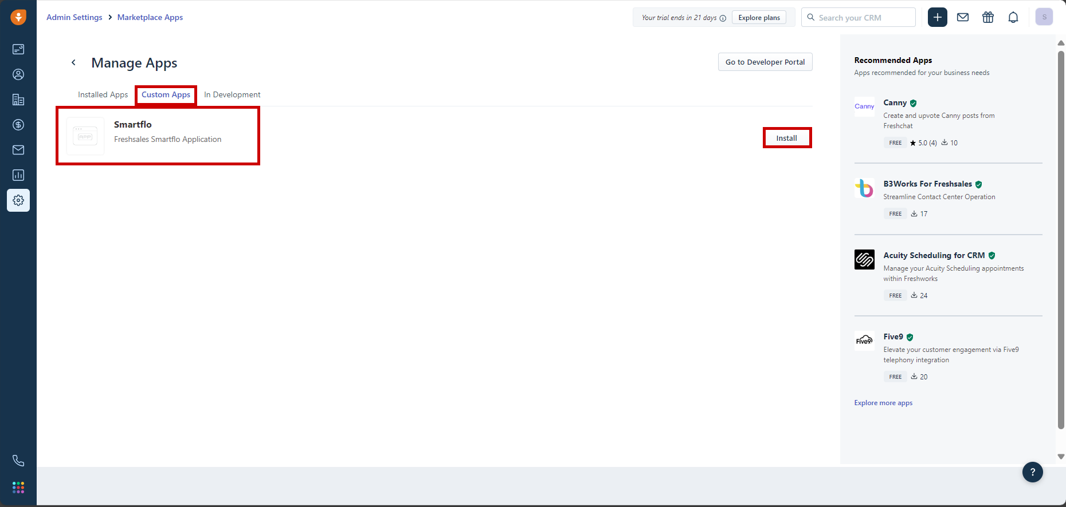Image resolution: width=1066 pixels, height=507 pixels.
Task: Click the scrollbar up arrow
Action: point(1061,43)
